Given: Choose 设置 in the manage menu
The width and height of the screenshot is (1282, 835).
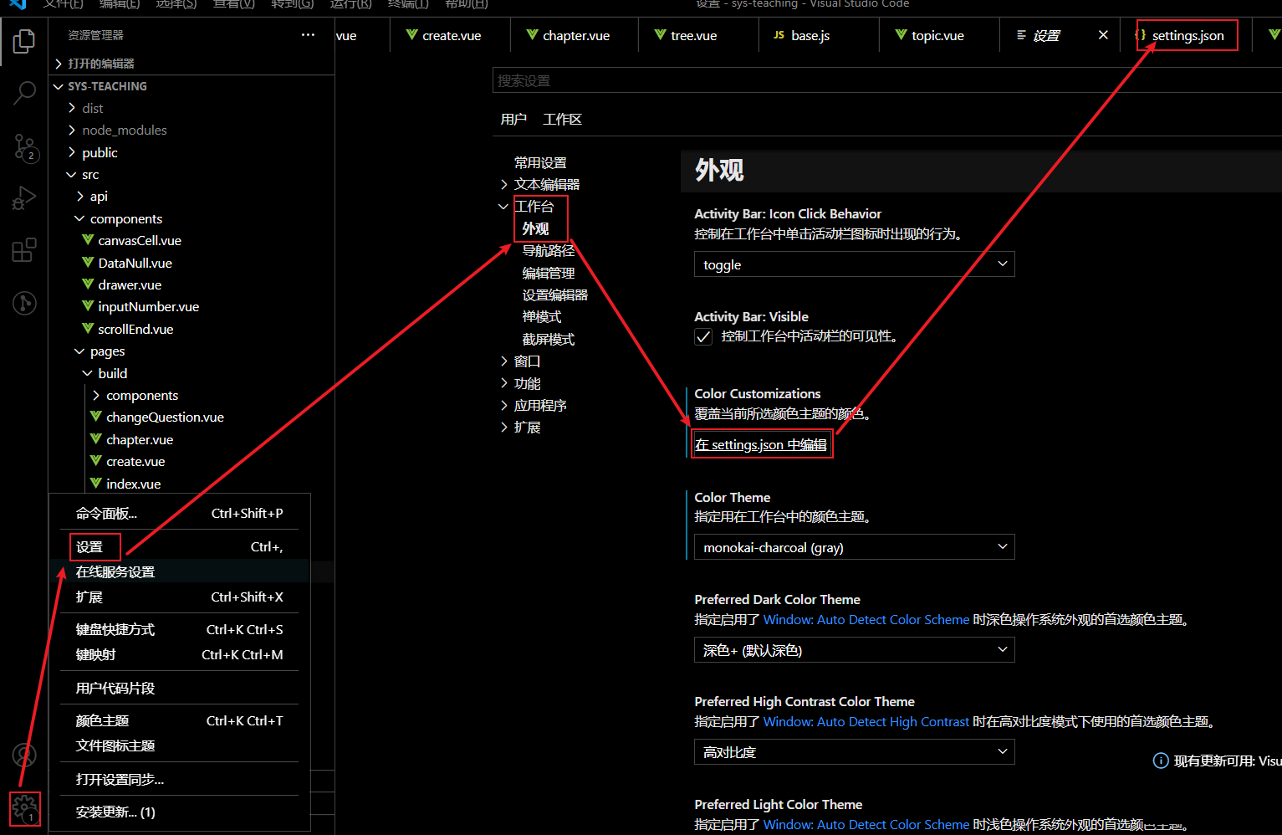Looking at the screenshot, I should click(179, 547).
